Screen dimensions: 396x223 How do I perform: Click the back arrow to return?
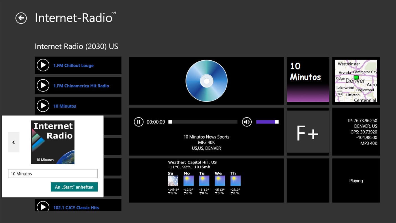click(x=21, y=18)
